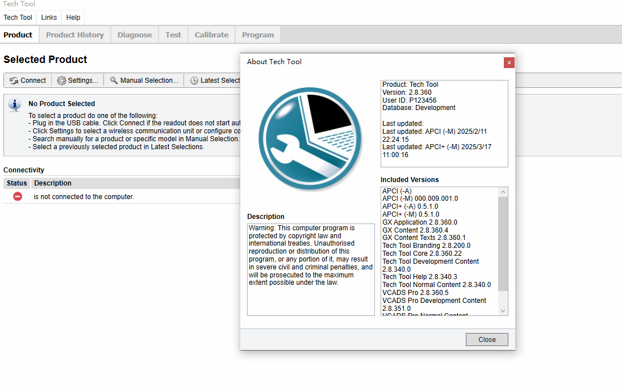Open the Tech Tool menu

click(x=18, y=17)
